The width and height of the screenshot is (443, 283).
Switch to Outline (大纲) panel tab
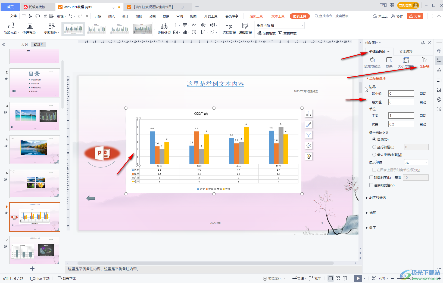click(x=24, y=44)
